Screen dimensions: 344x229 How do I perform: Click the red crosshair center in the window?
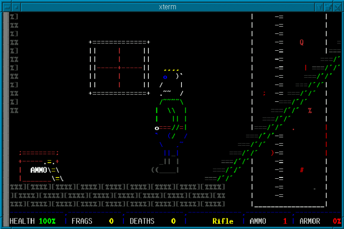[120, 68]
